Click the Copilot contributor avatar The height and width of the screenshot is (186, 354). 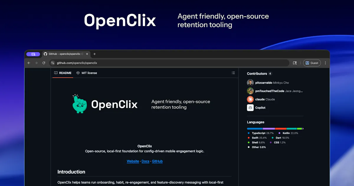250,107
